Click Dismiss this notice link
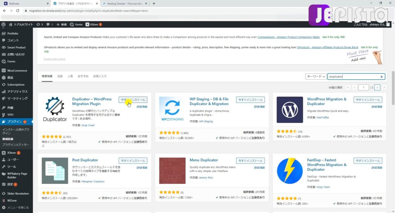395x213 pixels. coord(54,59)
